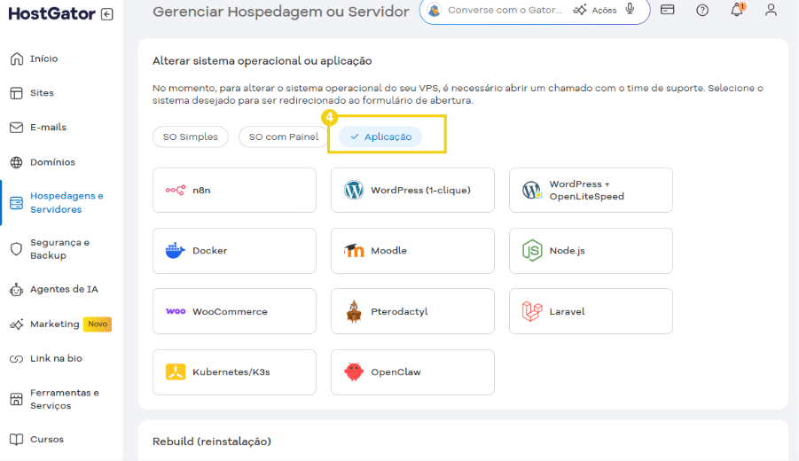The image size is (799, 461).
Task: Click the Hospedagens e Servidores server icon
Action: (x=16, y=203)
